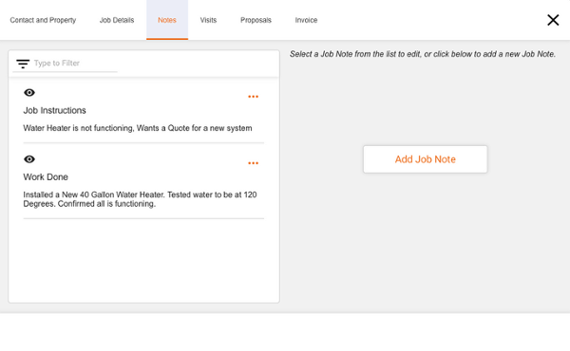Open the Proposals tab
The image size is (570, 351).
point(256,20)
